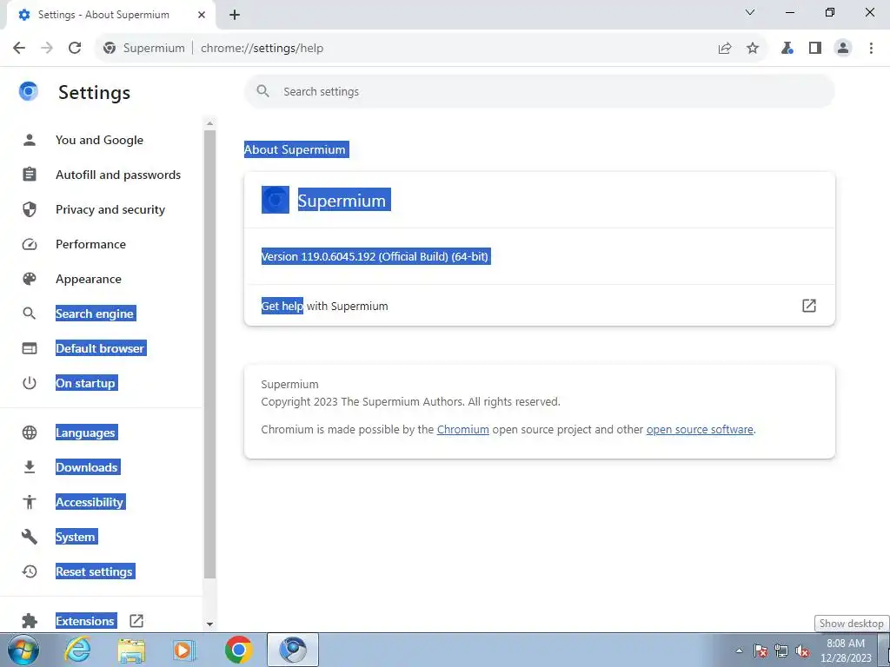This screenshot has width=890, height=667.
Task: Open the Get help external link icon
Action: pos(809,306)
